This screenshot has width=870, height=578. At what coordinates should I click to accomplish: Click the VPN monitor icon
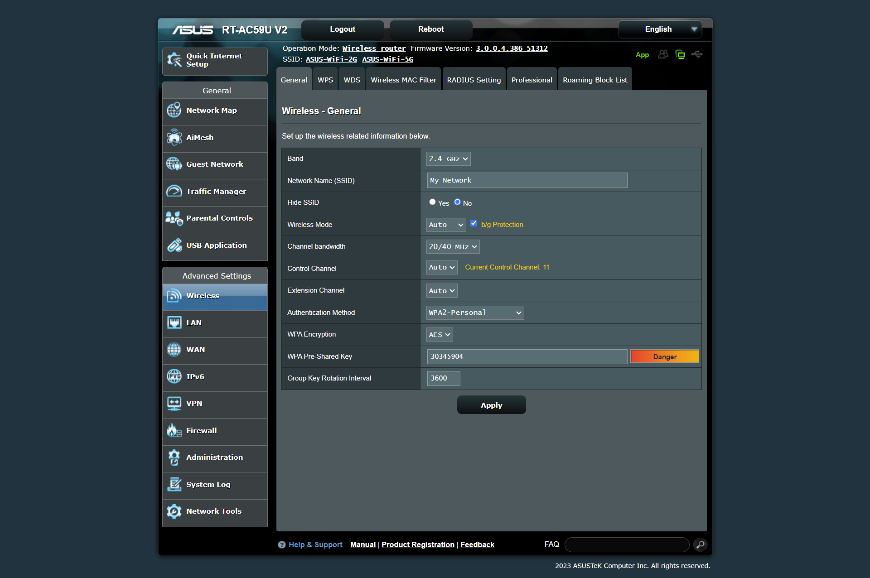[x=174, y=403]
